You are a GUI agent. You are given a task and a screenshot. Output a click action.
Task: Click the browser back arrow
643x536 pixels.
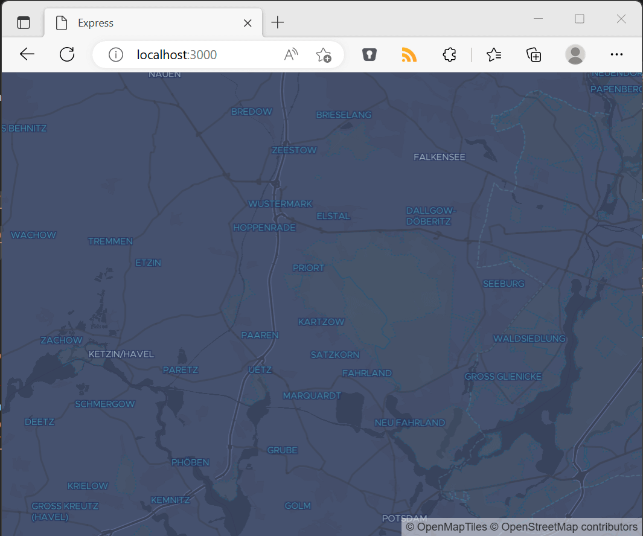pyautogui.click(x=27, y=54)
